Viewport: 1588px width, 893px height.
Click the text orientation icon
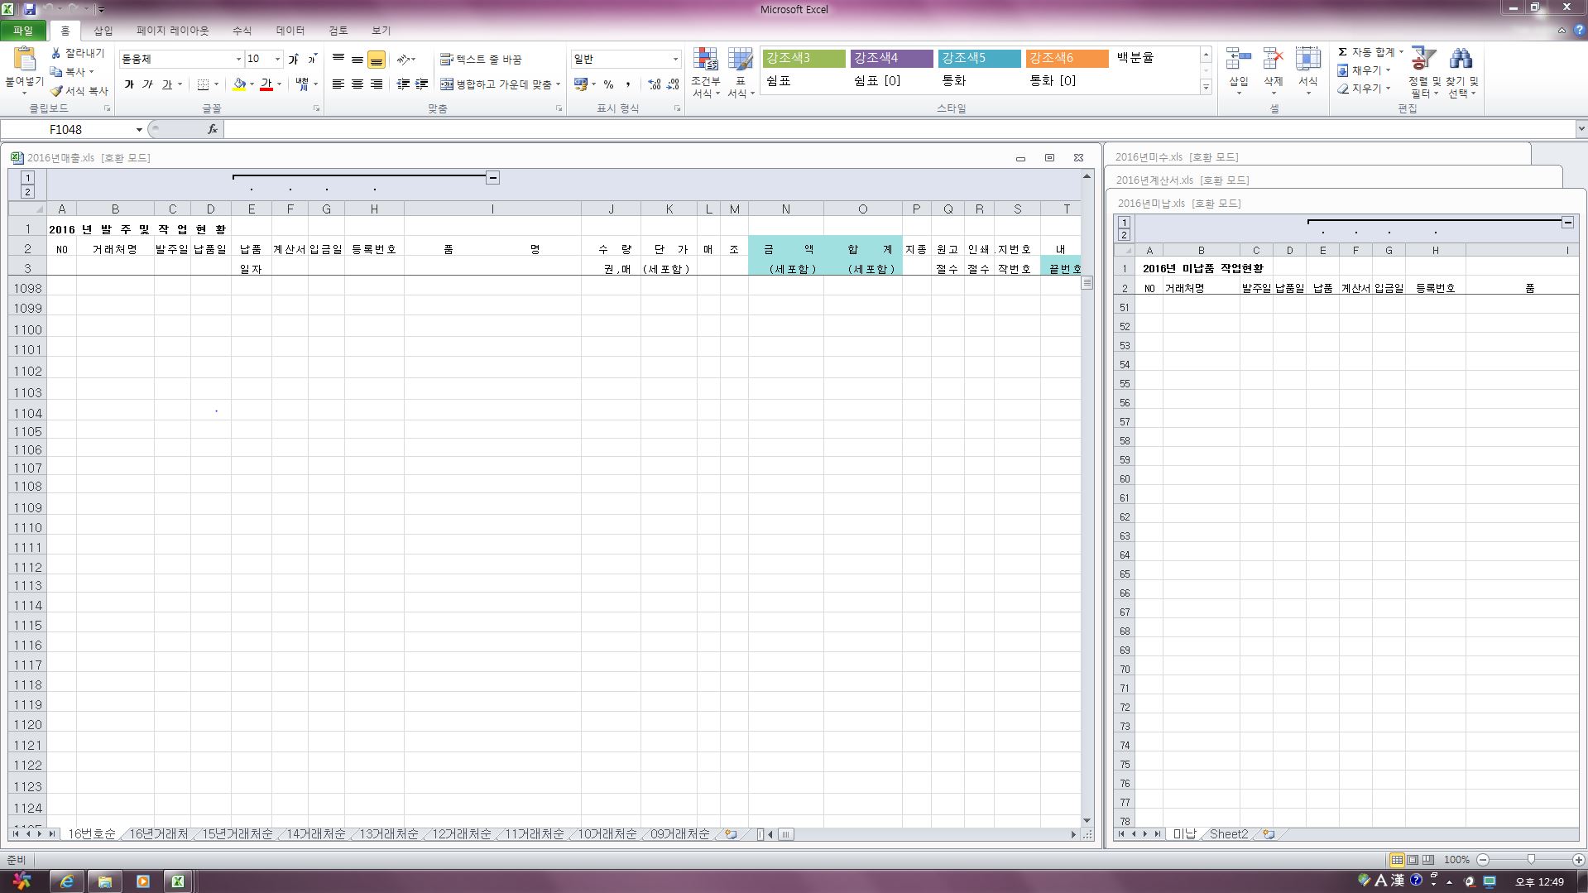403,60
